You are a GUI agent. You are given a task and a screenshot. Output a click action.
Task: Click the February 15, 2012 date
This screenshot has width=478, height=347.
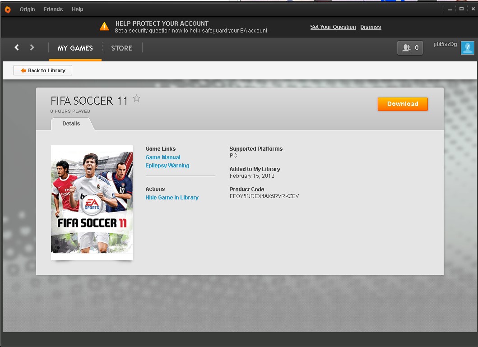click(252, 176)
